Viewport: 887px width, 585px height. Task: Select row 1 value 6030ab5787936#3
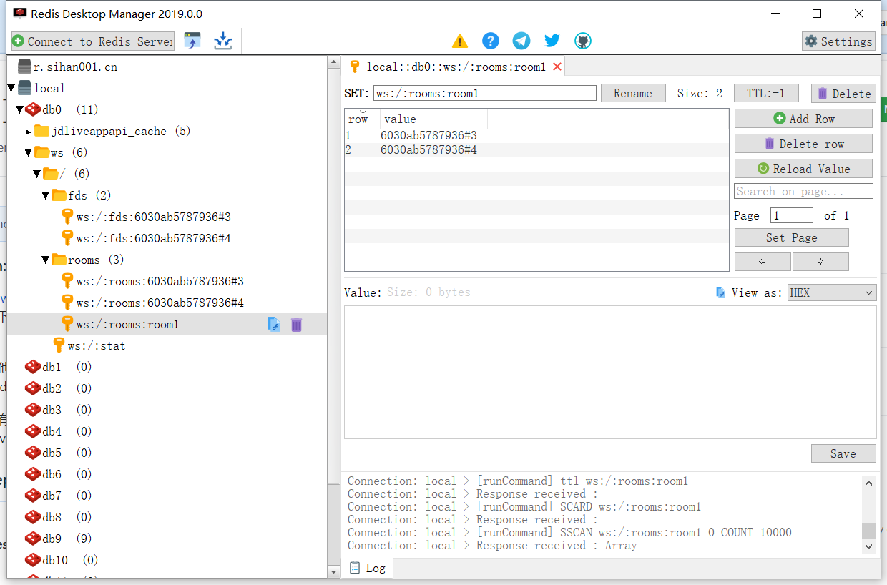[x=428, y=136]
